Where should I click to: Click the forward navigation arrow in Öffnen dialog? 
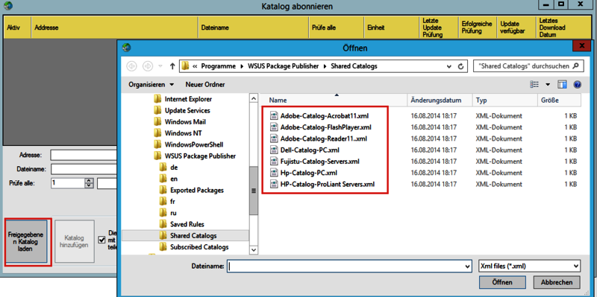click(x=147, y=66)
